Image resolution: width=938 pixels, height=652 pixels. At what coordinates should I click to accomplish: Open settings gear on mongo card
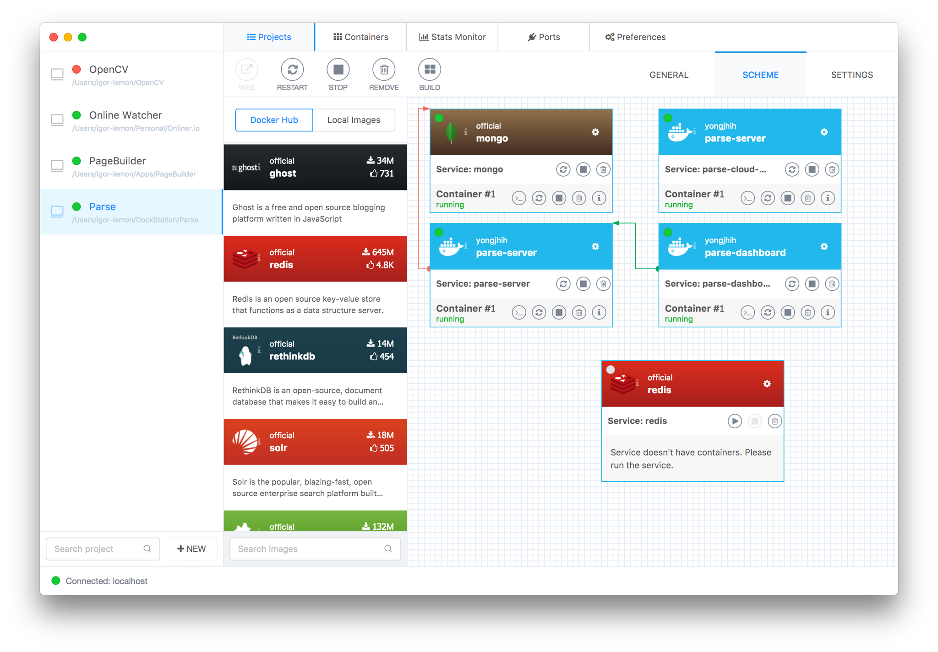pyautogui.click(x=595, y=132)
